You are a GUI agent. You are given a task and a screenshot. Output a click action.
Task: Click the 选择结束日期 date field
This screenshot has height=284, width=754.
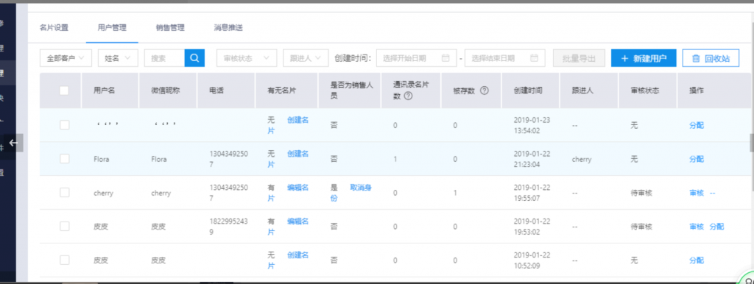[x=505, y=58]
